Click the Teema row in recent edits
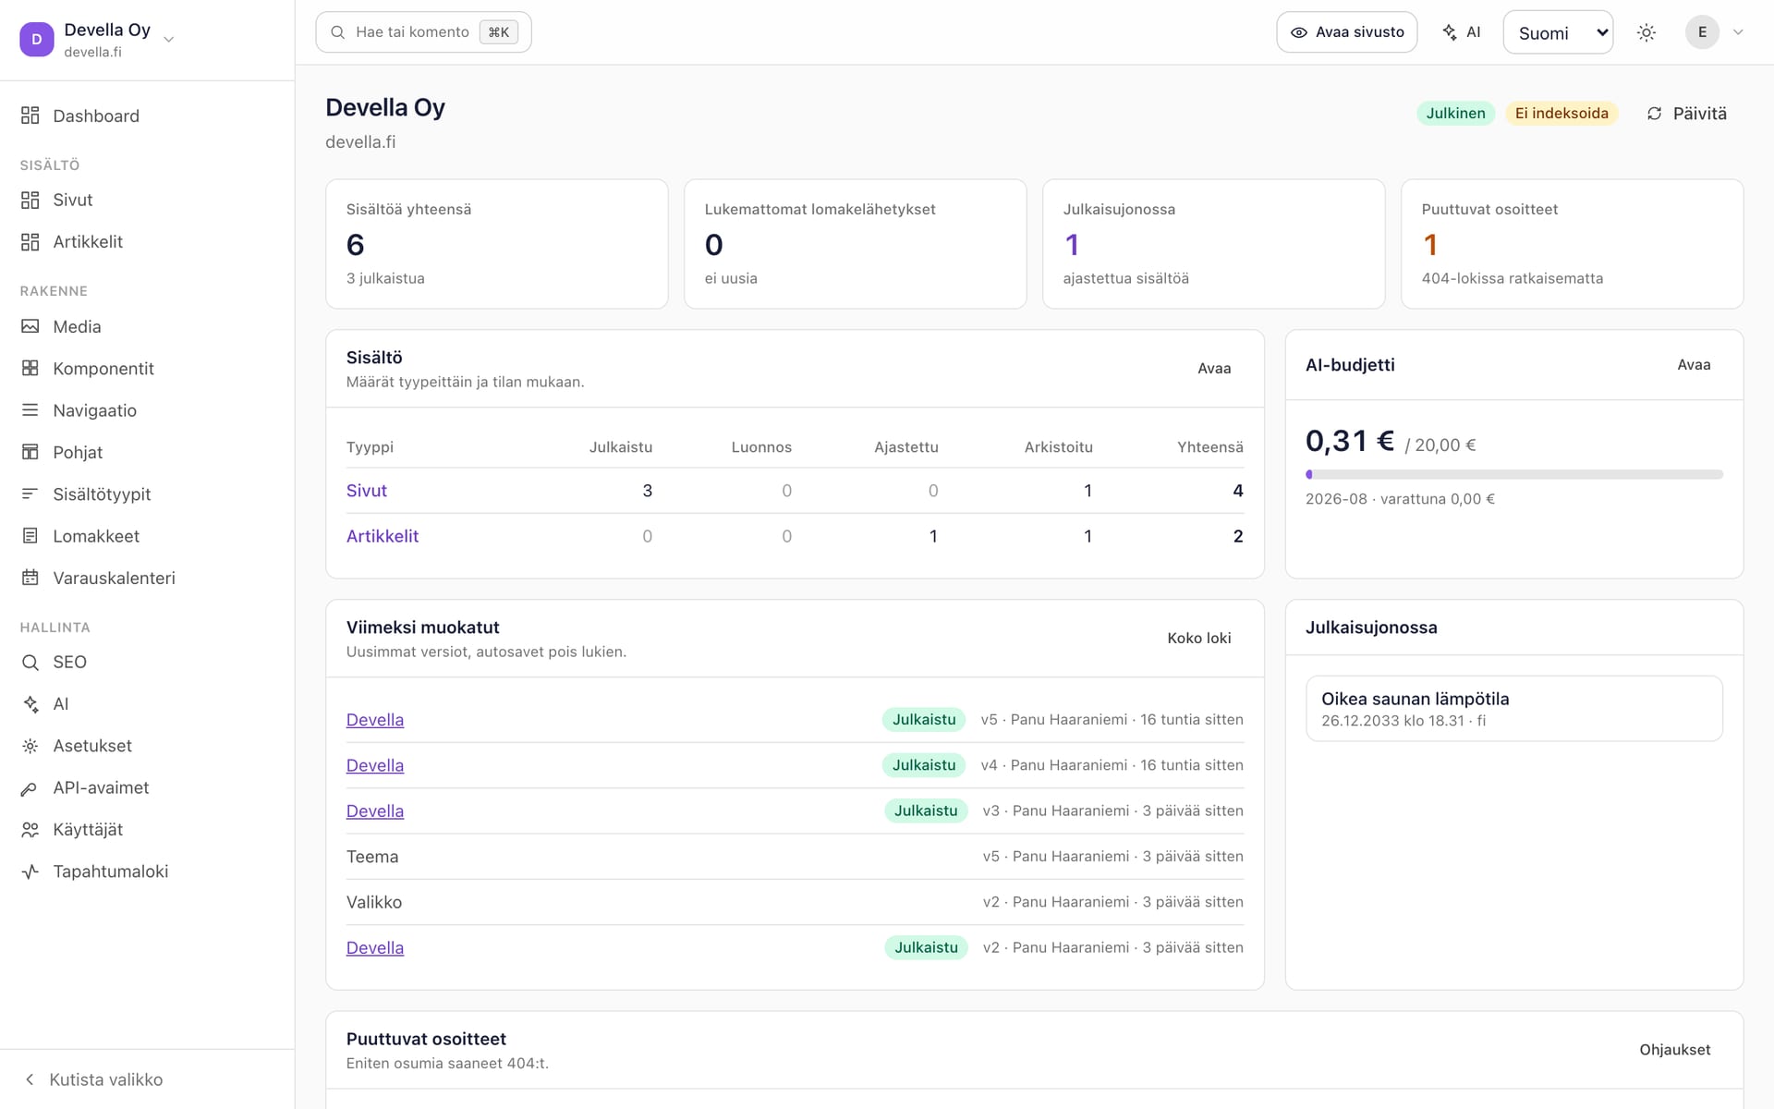Viewport: 1774px width, 1109px height. coord(795,857)
